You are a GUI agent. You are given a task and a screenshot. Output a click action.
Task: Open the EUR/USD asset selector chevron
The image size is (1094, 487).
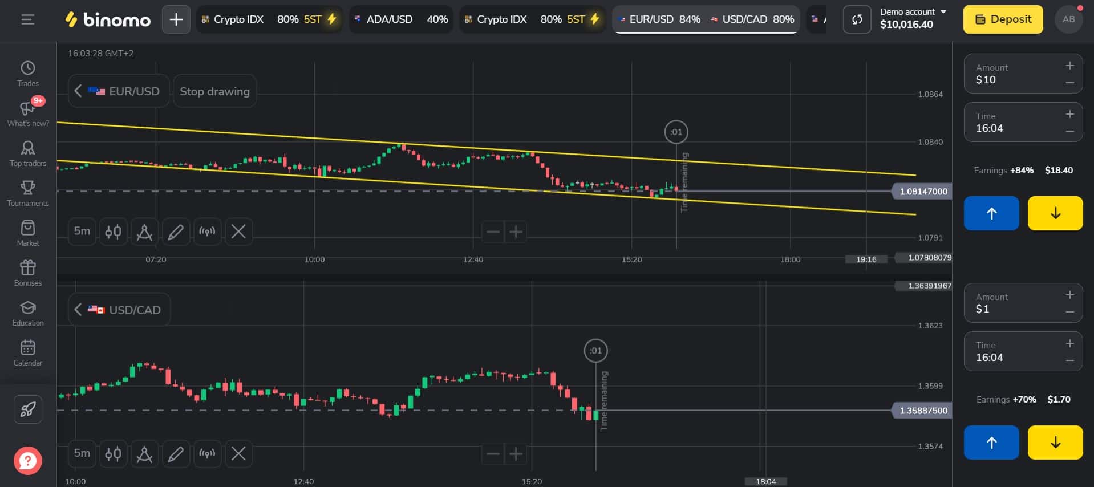tap(78, 91)
